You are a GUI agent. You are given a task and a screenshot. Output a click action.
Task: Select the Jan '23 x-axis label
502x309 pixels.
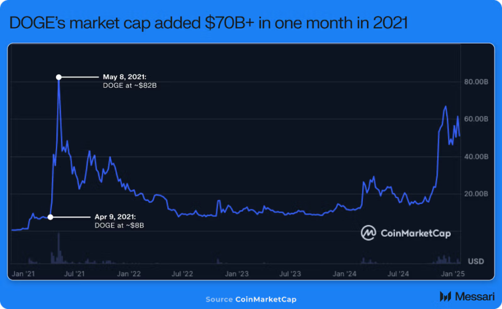click(x=237, y=274)
